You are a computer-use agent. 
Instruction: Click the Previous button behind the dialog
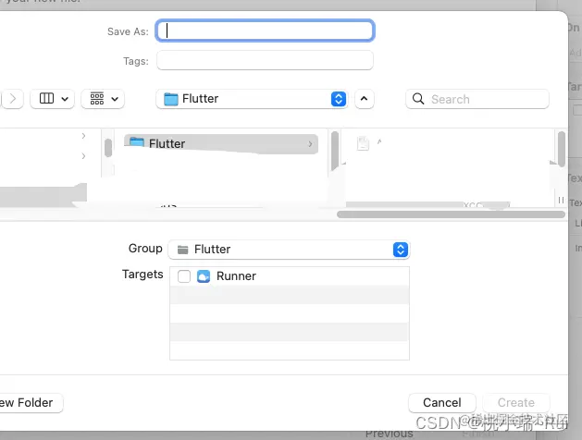(389, 434)
